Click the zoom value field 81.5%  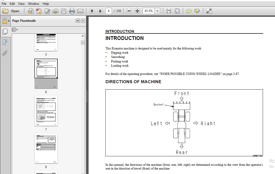click(x=149, y=11)
